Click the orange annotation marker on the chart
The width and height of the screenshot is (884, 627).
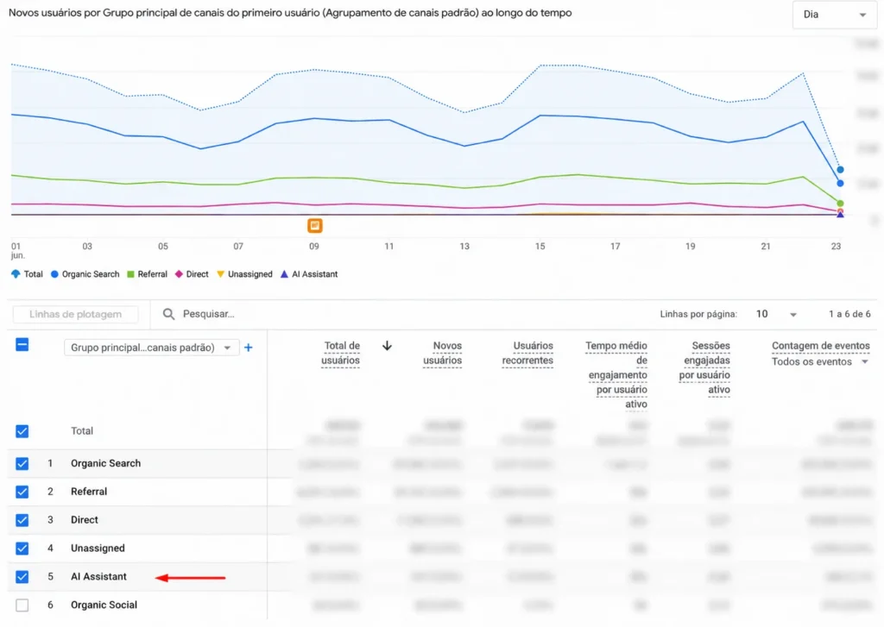pos(314,226)
